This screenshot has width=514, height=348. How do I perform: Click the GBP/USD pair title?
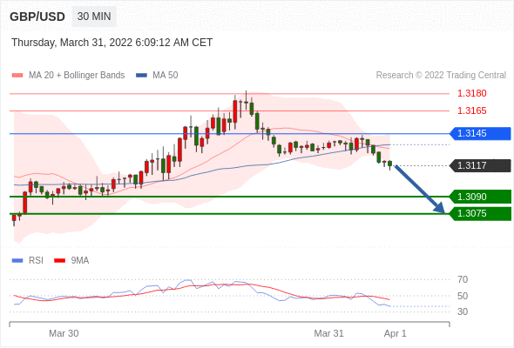coord(37,17)
